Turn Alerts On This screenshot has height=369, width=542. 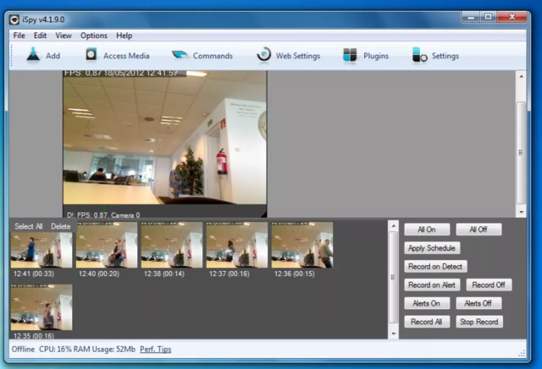tap(427, 303)
